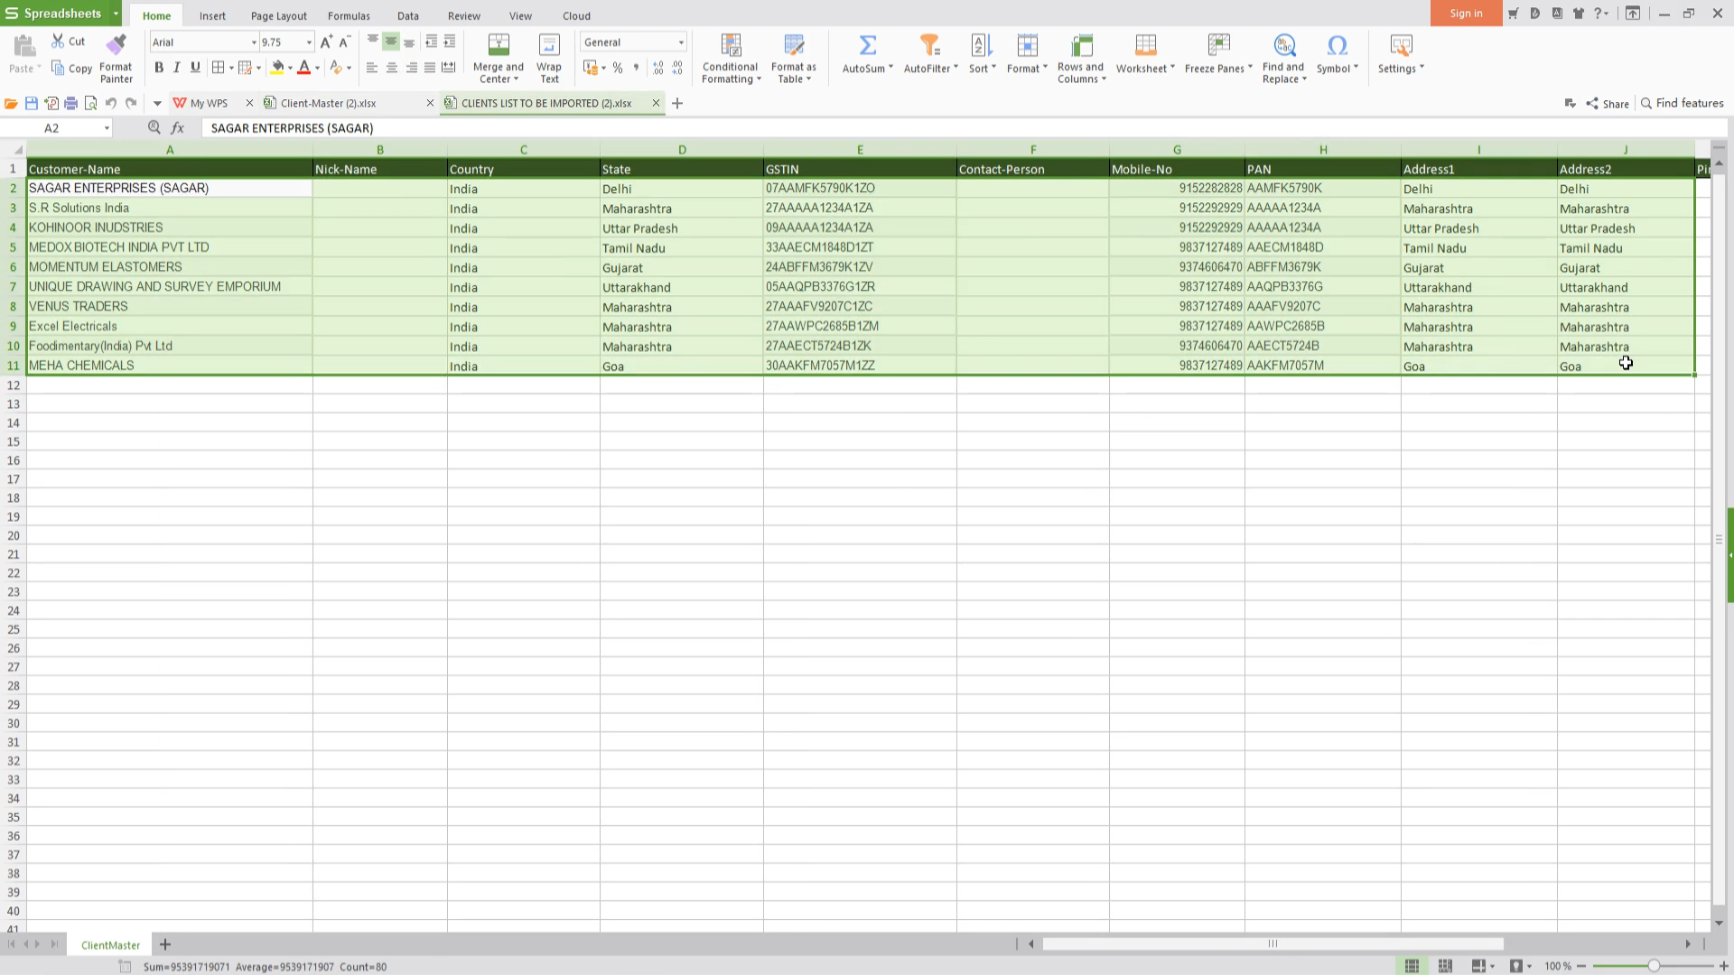Click Merge and Center icon
Image resolution: width=1734 pixels, height=975 pixels.
click(499, 45)
